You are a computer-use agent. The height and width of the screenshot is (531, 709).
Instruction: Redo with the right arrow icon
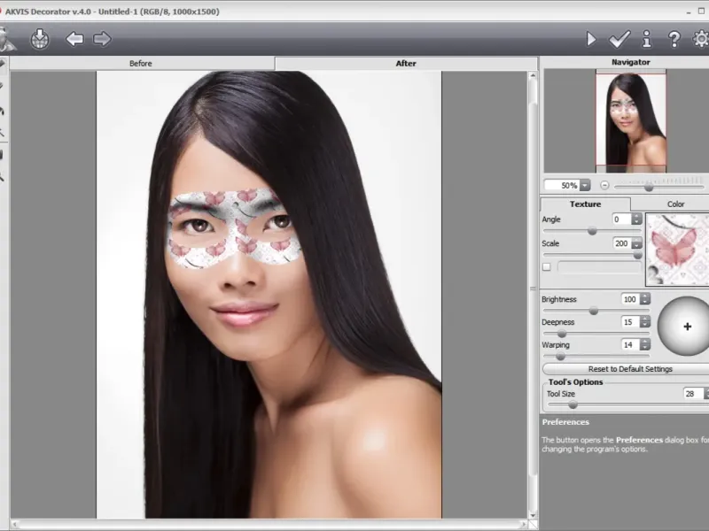click(x=102, y=39)
